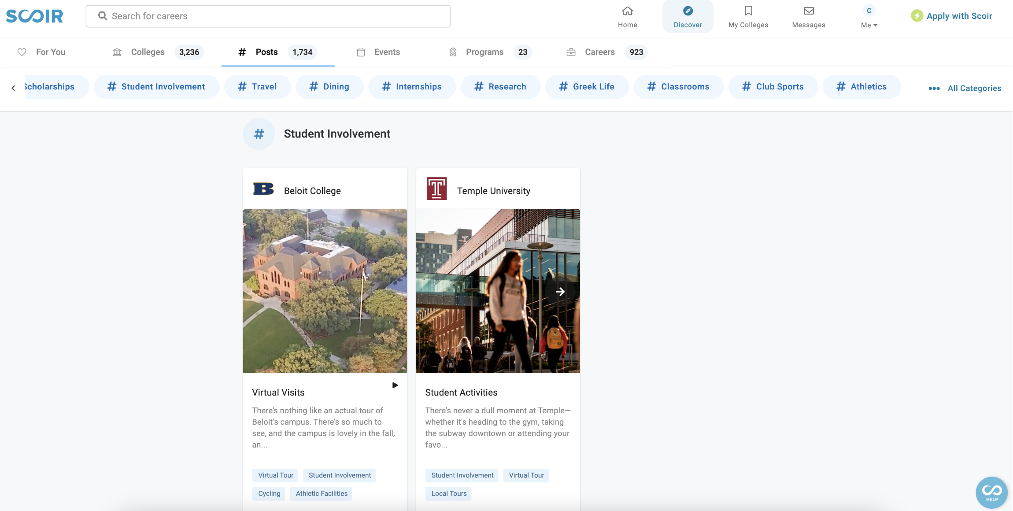
Task: Filter posts by Research
Action: 500,87
